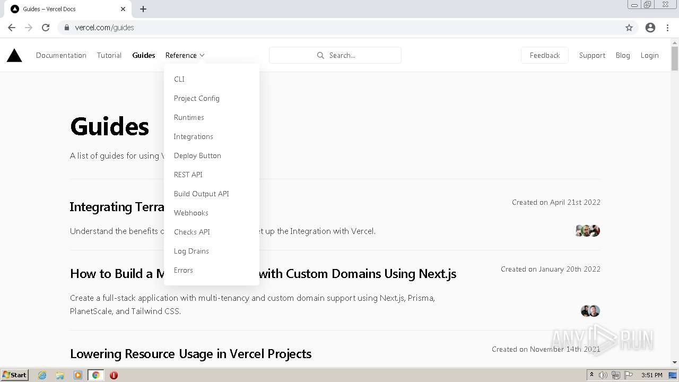Select Project Config in Reference menu
679x382 pixels.
[197, 98]
